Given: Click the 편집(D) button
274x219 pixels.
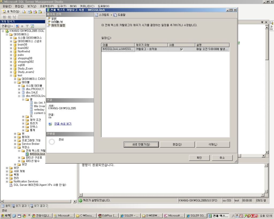Looking at the screenshot, I should [x=177, y=144].
